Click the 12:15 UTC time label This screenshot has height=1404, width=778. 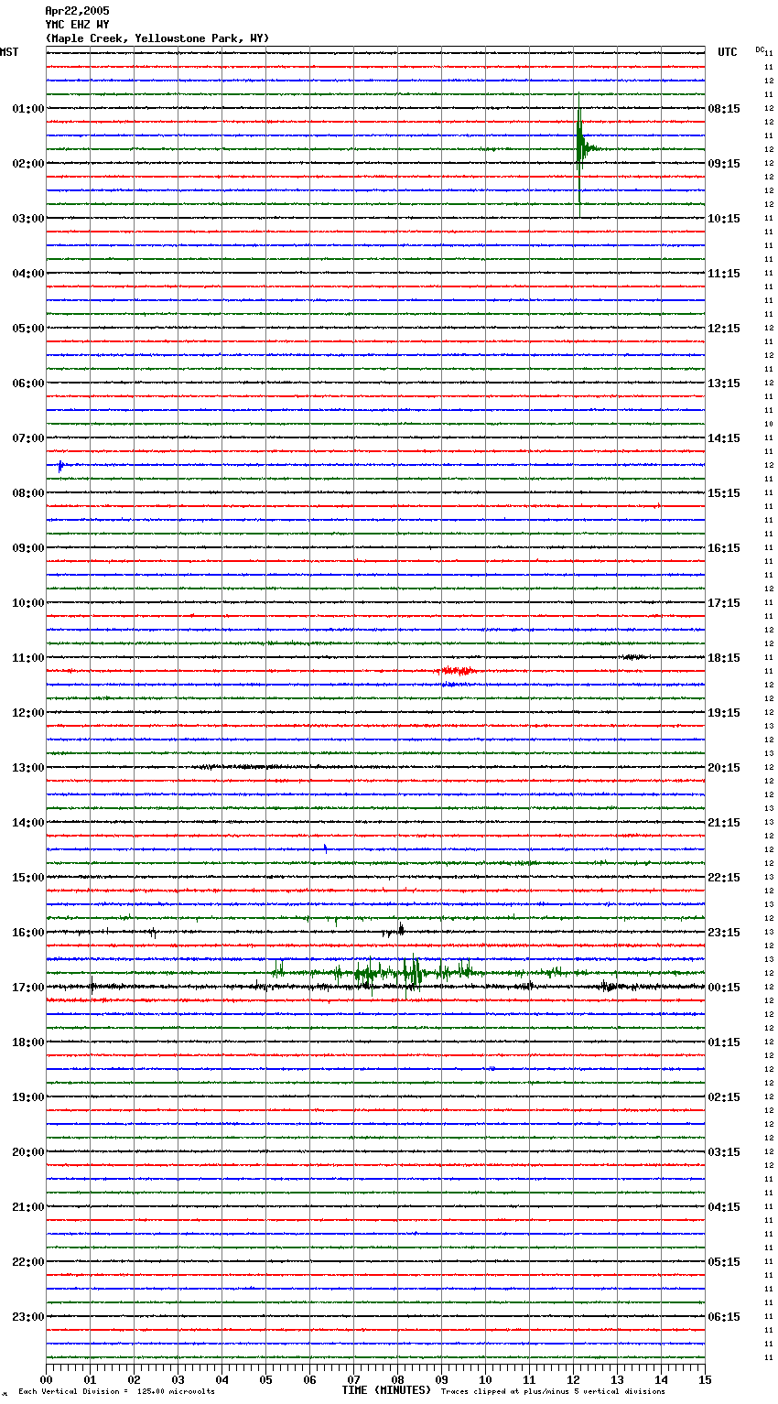point(724,329)
